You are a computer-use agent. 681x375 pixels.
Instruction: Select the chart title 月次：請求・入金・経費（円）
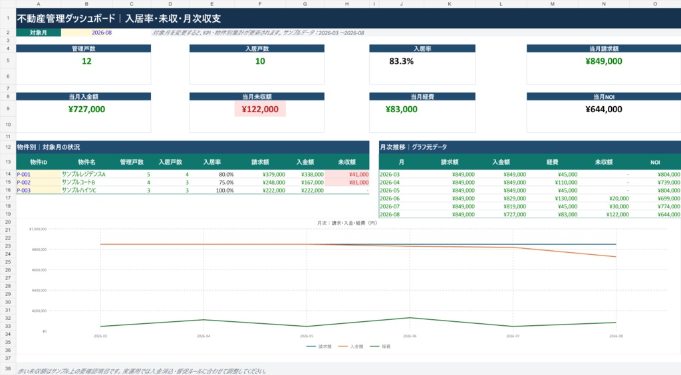(347, 223)
